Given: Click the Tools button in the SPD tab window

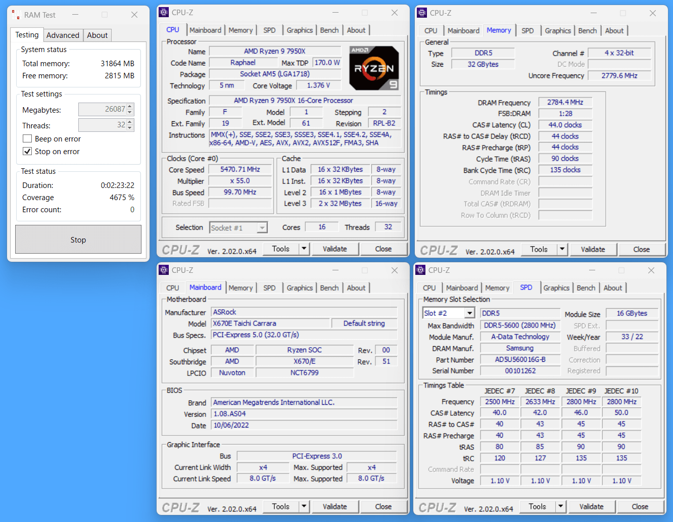Looking at the screenshot, I should click(538, 506).
